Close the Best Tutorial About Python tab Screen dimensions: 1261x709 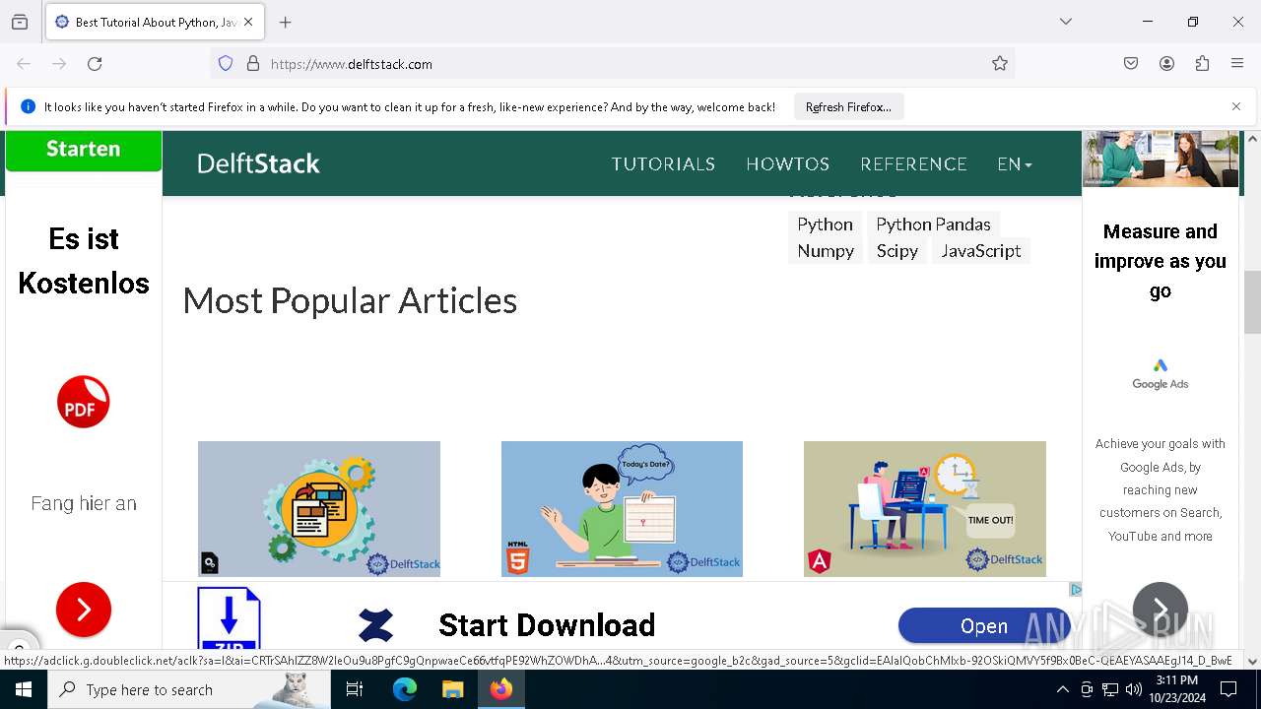pos(248,22)
